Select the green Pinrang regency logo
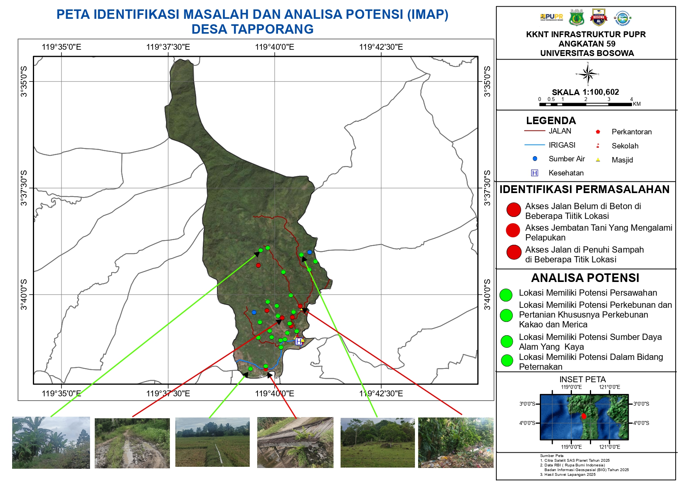 tap(577, 18)
